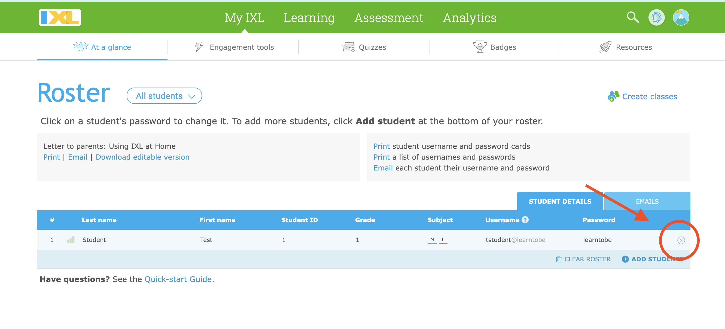This screenshot has height=329, width=725.
Task: Click the learntobe password to change it
Action: [x=597, y=240]
